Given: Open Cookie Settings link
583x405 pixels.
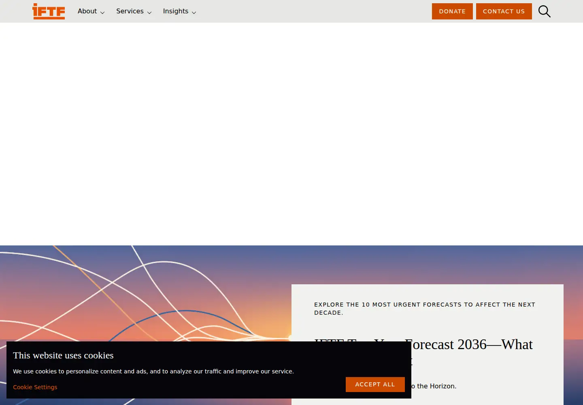Looking at the screenshot, I should (x=35, y=387).
